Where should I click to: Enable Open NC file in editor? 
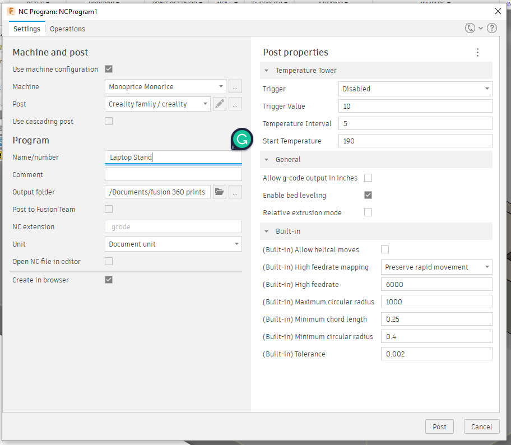(x=109, y=262)
